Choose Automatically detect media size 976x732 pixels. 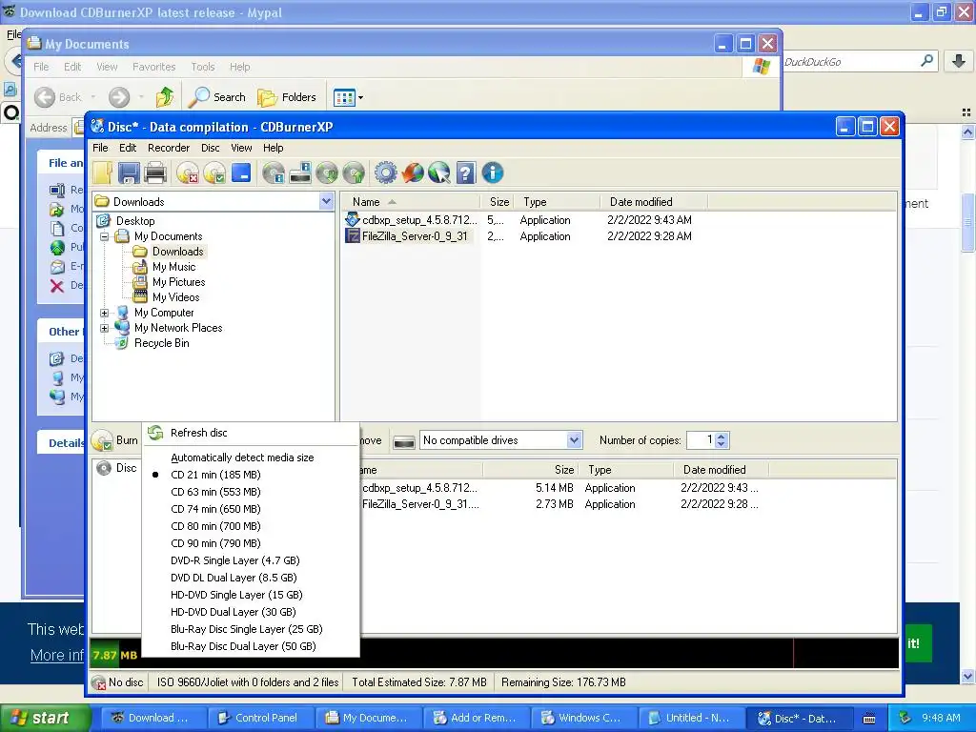click(251, 457)
